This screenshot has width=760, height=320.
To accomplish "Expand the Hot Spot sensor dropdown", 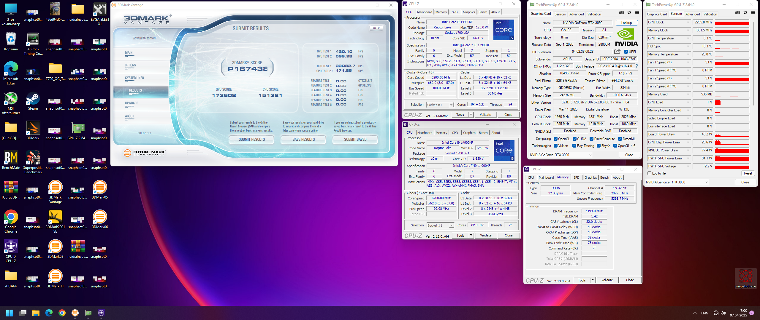I will click(688, 46).
